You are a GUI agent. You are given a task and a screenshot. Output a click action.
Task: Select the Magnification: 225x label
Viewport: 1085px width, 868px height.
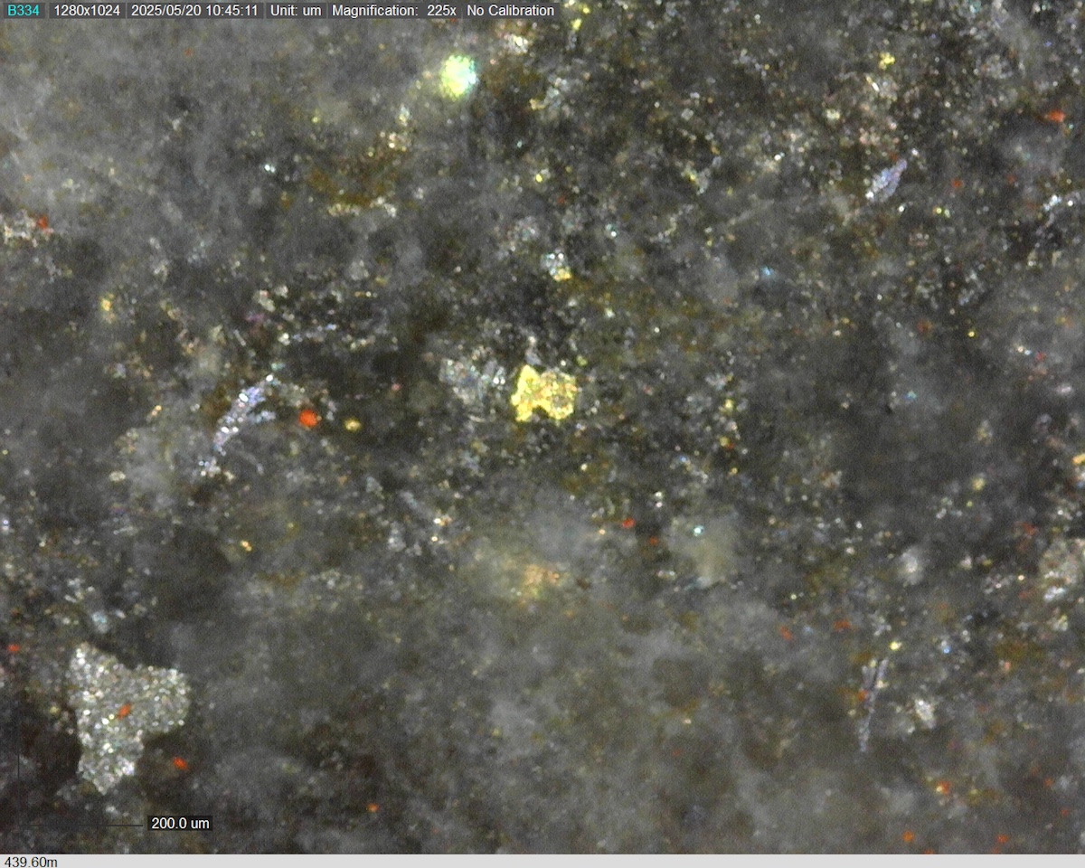point(394,11)
